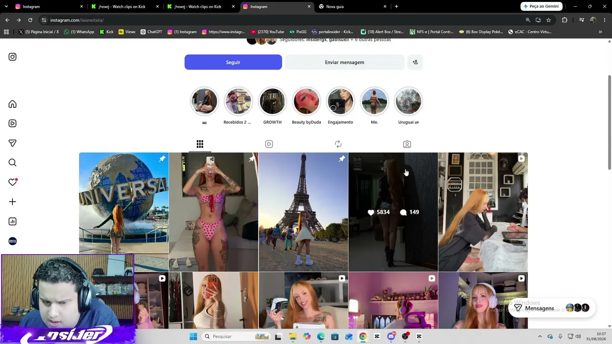Open the Chrome apps grid in bookmarks bar
This screenshot has height=344, width=612.
6,32
